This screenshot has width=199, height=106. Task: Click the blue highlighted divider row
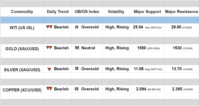pos(99,20)
